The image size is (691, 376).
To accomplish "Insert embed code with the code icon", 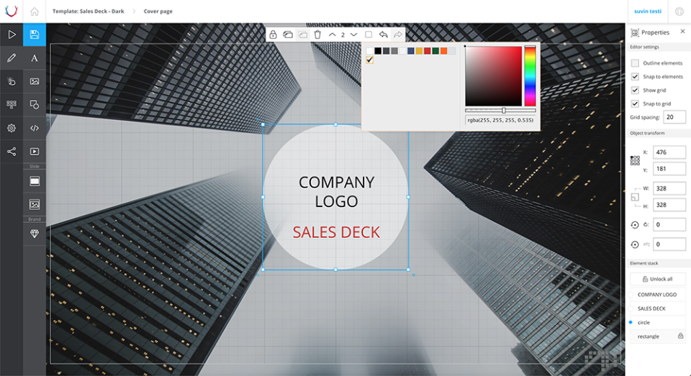I will tap(35, 128).
